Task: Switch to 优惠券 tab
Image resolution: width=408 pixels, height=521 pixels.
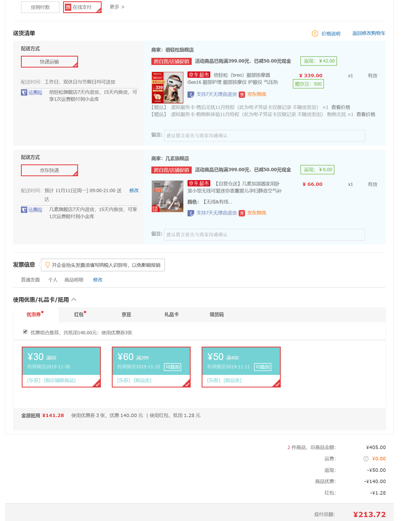Action: click(36, 314)
